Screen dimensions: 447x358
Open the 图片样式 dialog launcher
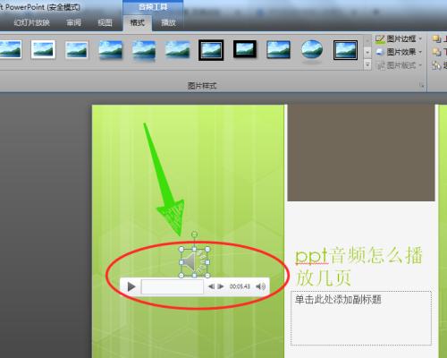click(421, 86)
